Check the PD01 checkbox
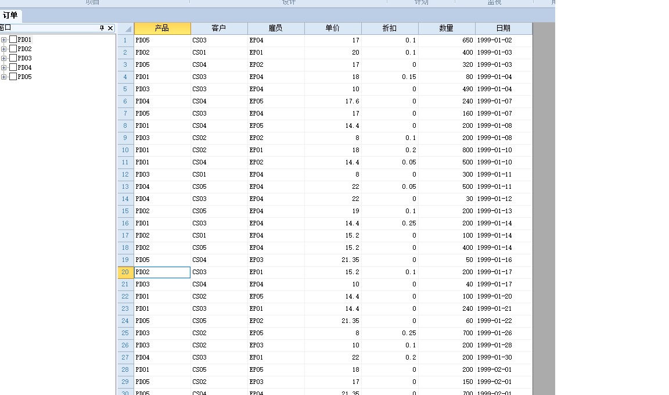This screenshot has width=669, height=395. pos(13,39)
